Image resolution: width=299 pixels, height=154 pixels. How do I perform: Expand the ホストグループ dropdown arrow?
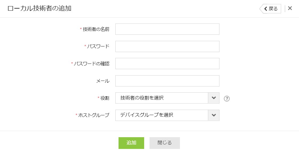(x=214, y=115)
